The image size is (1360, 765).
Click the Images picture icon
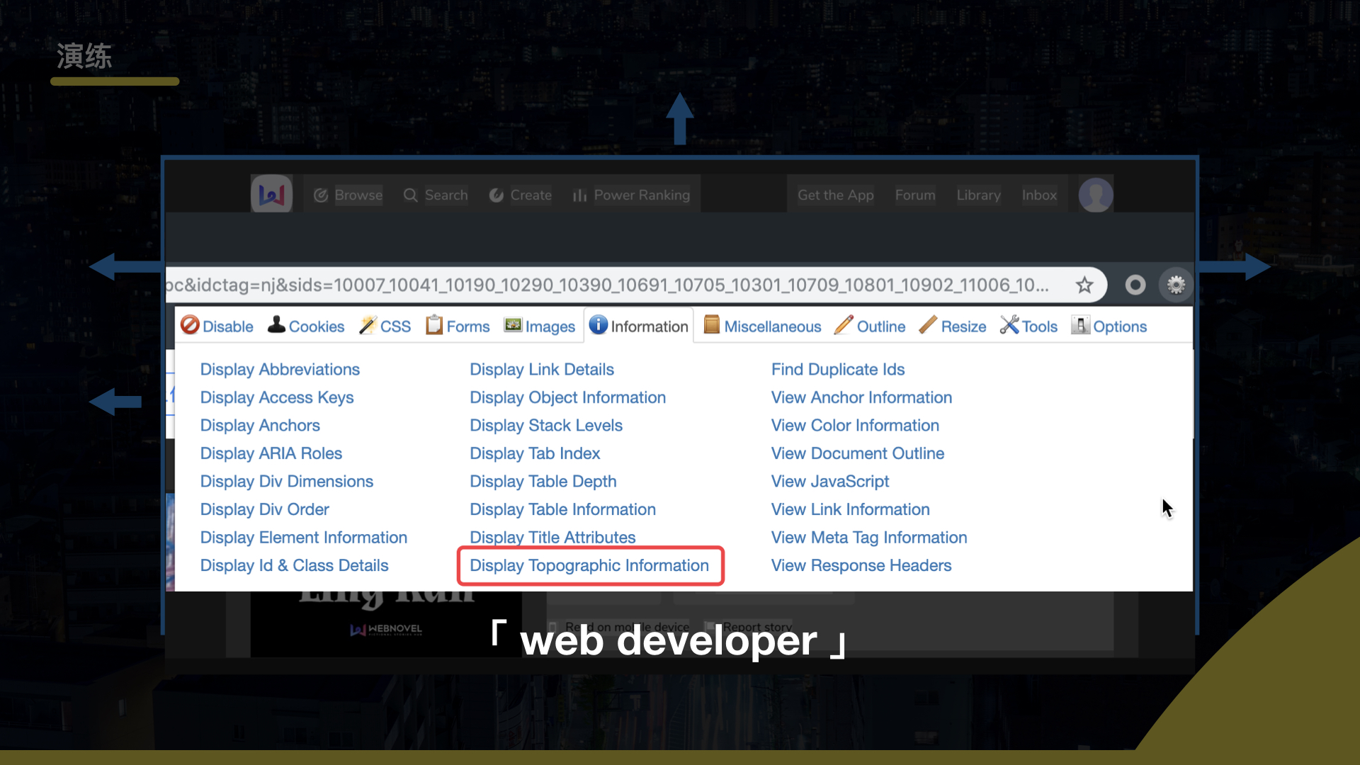[513, 325]
